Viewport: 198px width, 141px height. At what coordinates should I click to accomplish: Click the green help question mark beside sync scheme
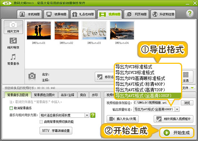(x=93, y=115)
